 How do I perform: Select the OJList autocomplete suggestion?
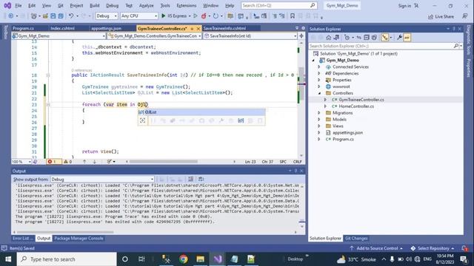click(201, 112)
